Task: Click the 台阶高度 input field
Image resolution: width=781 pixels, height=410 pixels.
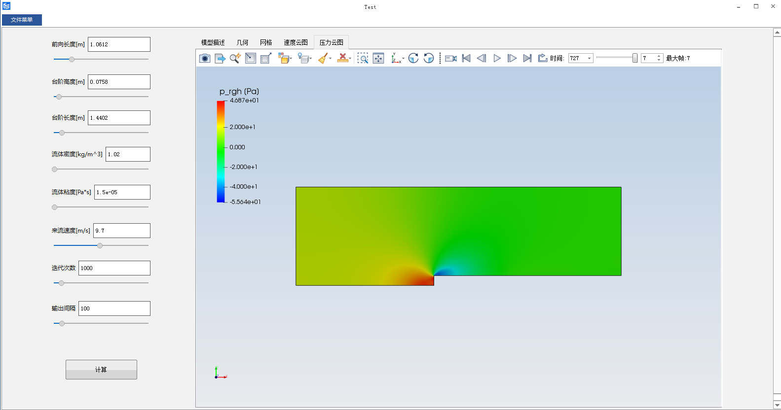Action: 119,82
